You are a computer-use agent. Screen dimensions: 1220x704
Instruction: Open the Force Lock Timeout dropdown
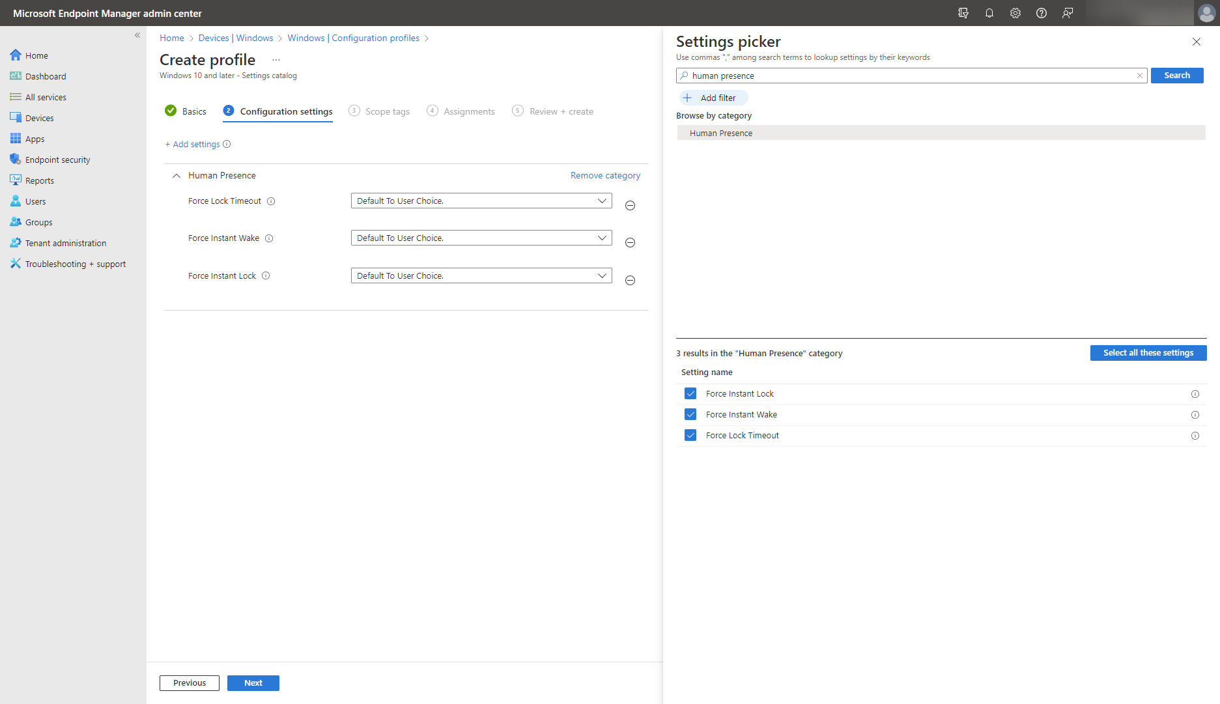click(481, 201)
